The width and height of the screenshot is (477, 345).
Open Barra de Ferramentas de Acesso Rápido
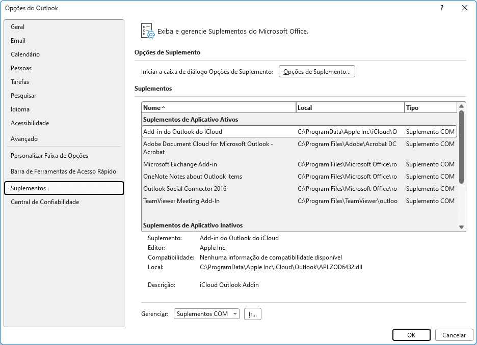tap(64, 171)
